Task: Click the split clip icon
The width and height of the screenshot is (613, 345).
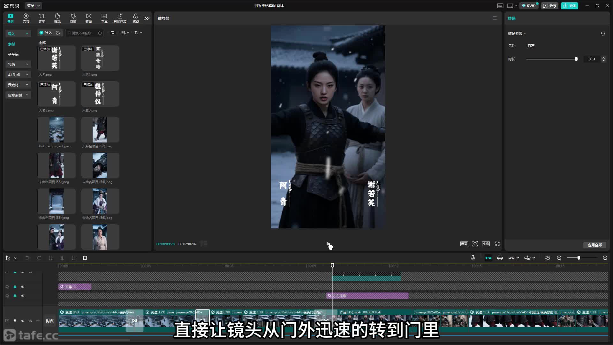Action: (50, 258)
